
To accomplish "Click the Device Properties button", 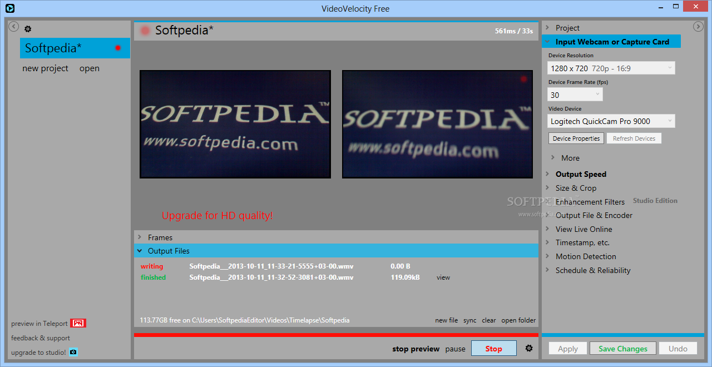I will point(576,138).
